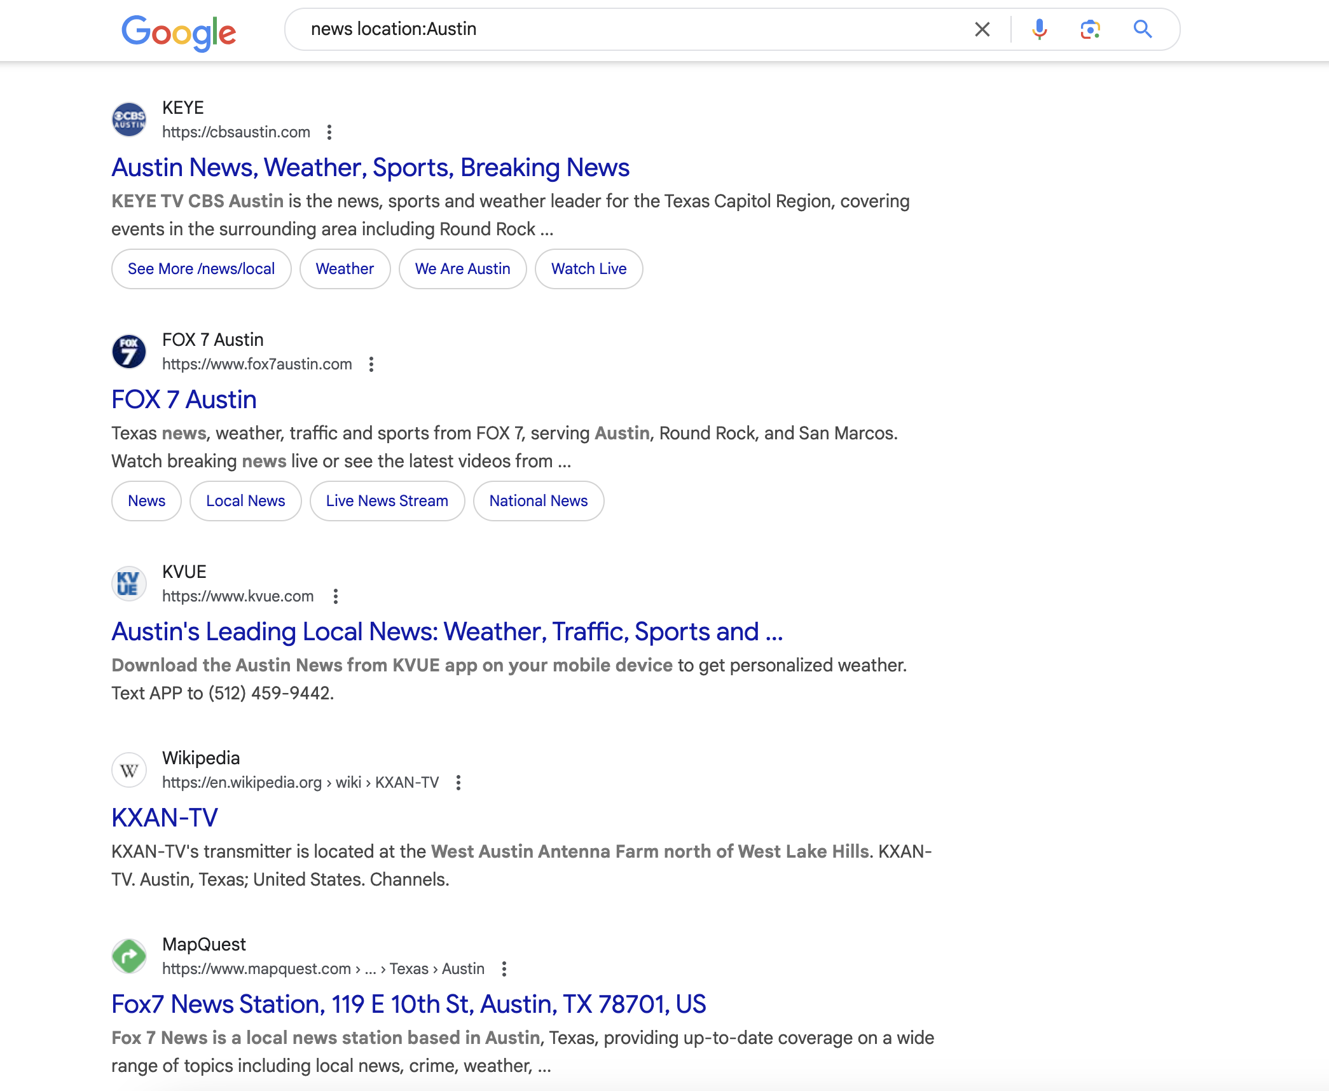Click the Google logo

point(179,32)
